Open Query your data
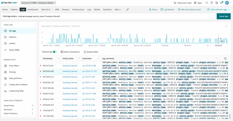The width and height of the screenshot is (233, 121). tap(183, 3)
